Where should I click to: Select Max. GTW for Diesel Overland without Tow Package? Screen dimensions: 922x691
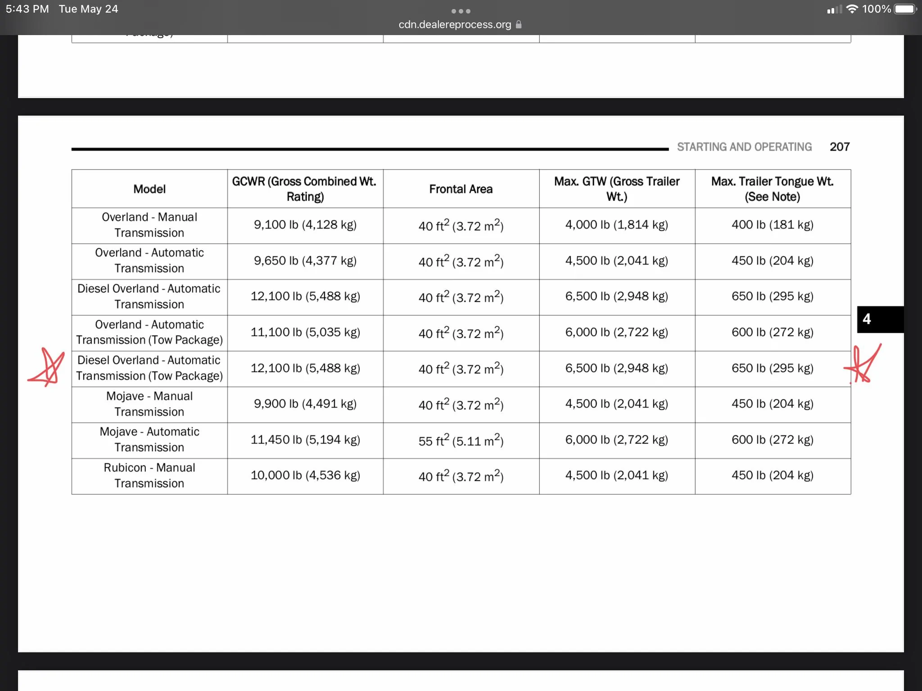[x=617, y=296]
